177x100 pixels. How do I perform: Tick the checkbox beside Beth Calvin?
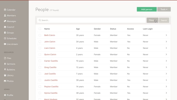[40, 35]
